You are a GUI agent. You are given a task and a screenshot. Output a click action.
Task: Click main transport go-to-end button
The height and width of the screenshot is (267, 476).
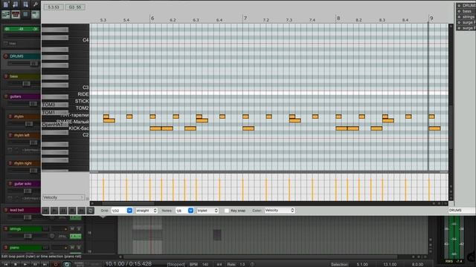pyautogui.click(x=45, y=264)
